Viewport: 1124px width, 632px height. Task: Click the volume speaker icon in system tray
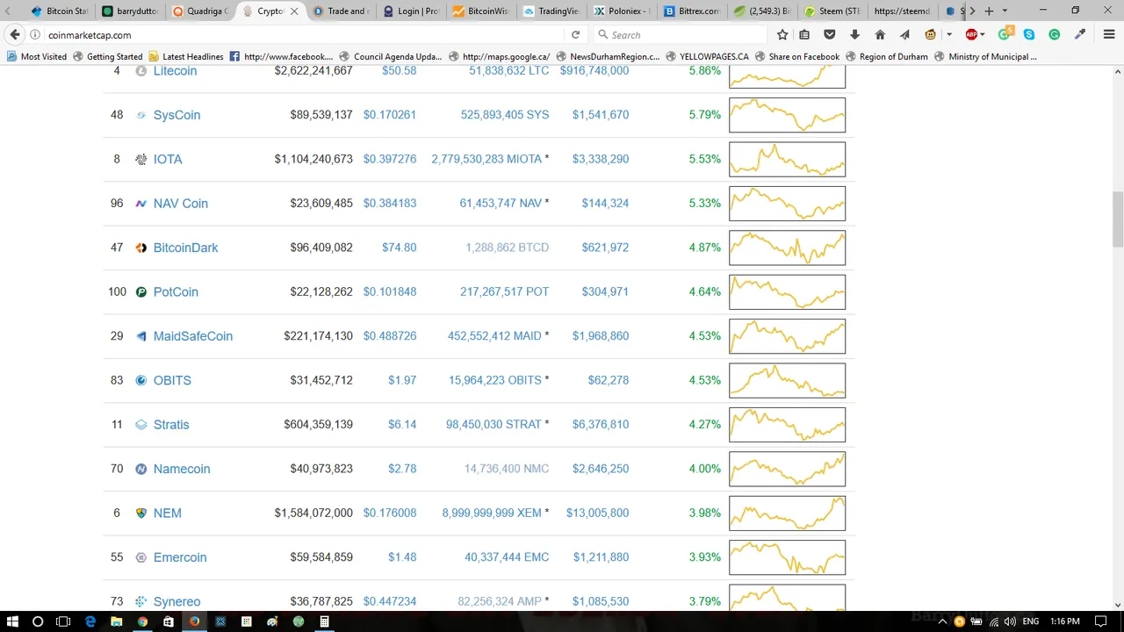tap(1010, 621)
